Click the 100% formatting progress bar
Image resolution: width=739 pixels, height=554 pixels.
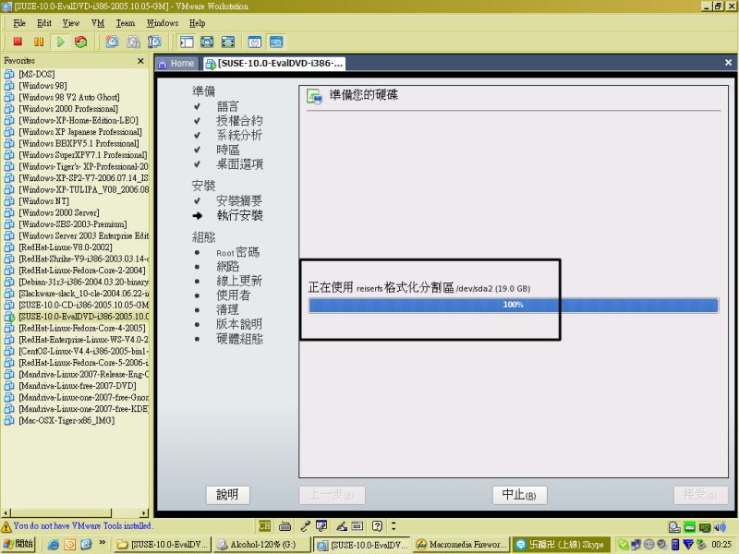[514, 305]
